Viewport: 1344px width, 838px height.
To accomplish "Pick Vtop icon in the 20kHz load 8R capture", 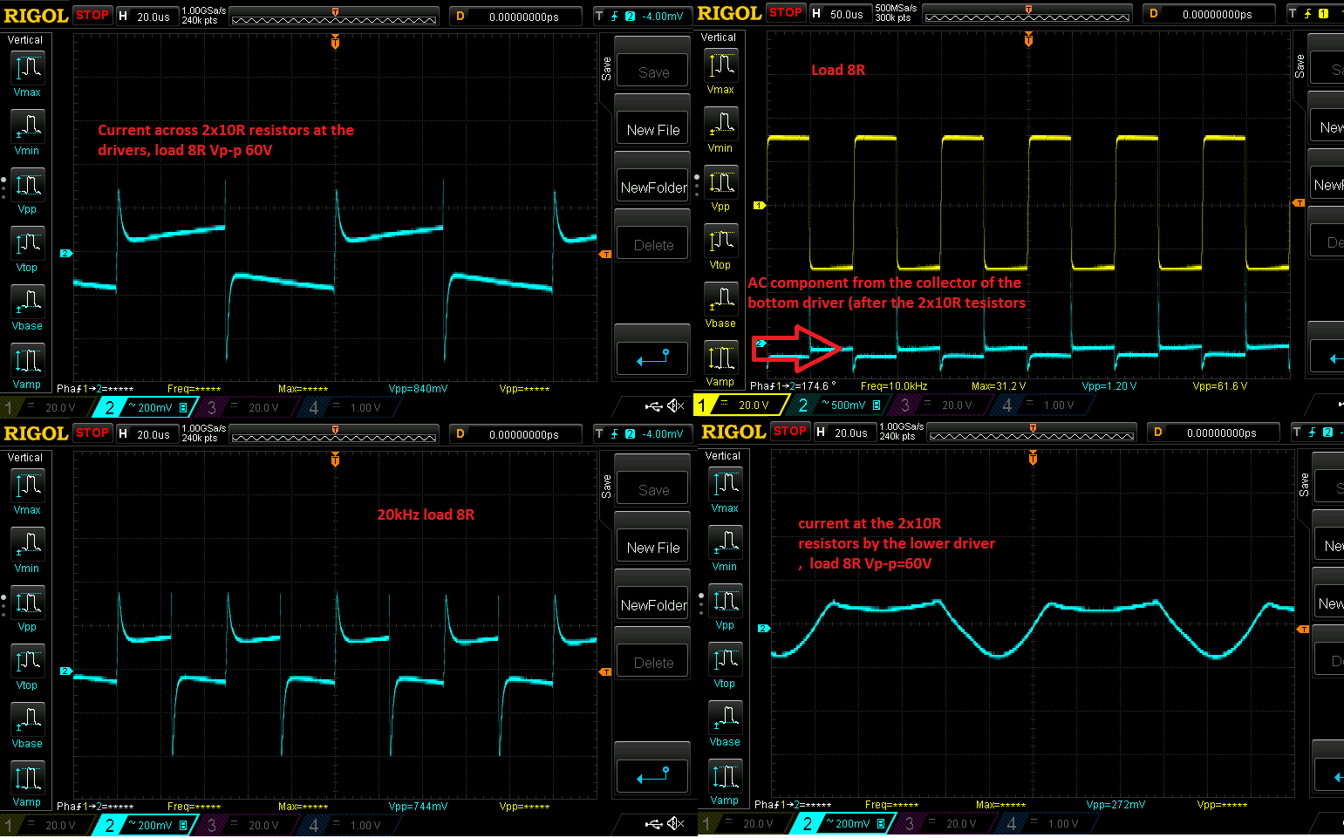I will point(28,660).
